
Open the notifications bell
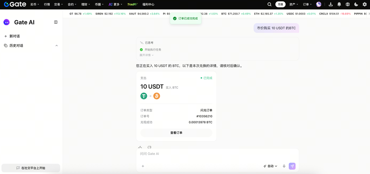coord(339,4)
